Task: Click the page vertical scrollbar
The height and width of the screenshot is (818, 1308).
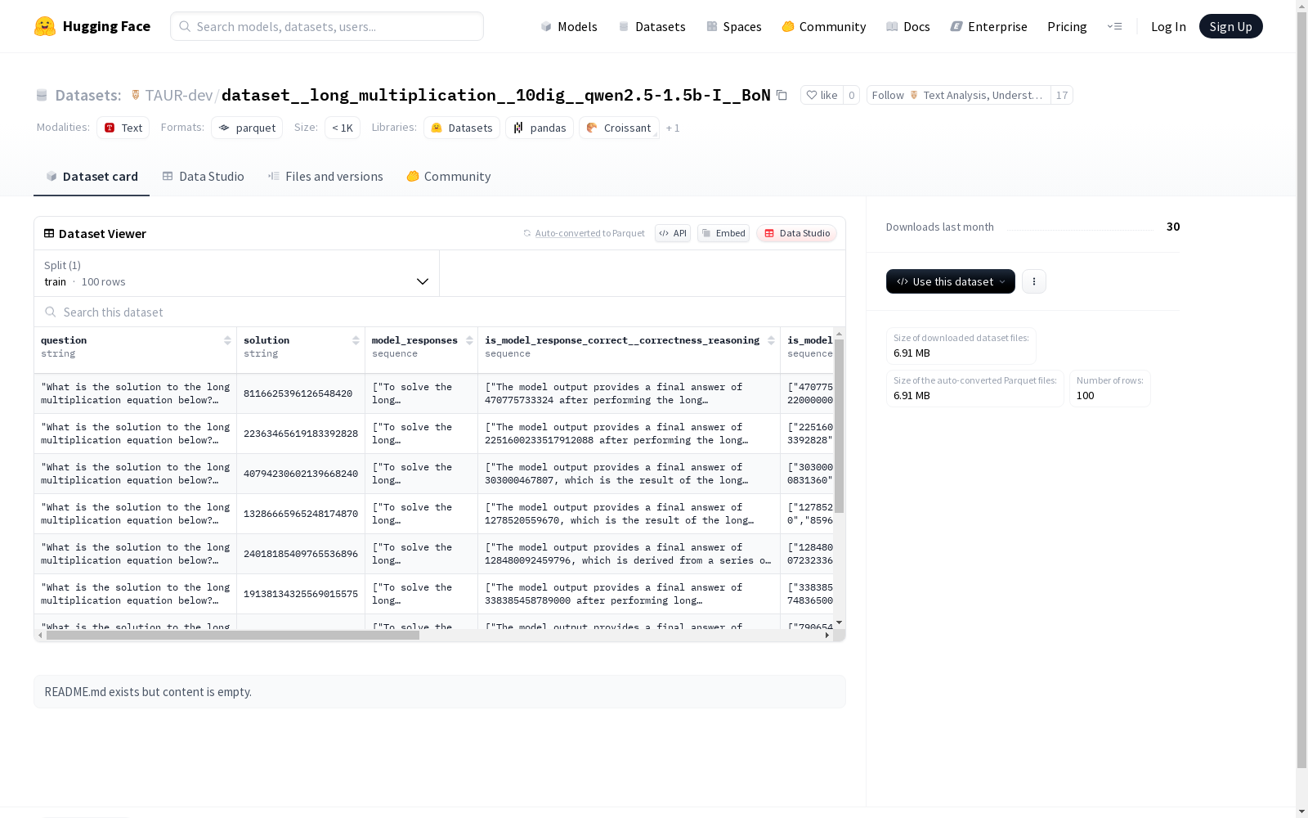Action: (x=1301, y=389)
